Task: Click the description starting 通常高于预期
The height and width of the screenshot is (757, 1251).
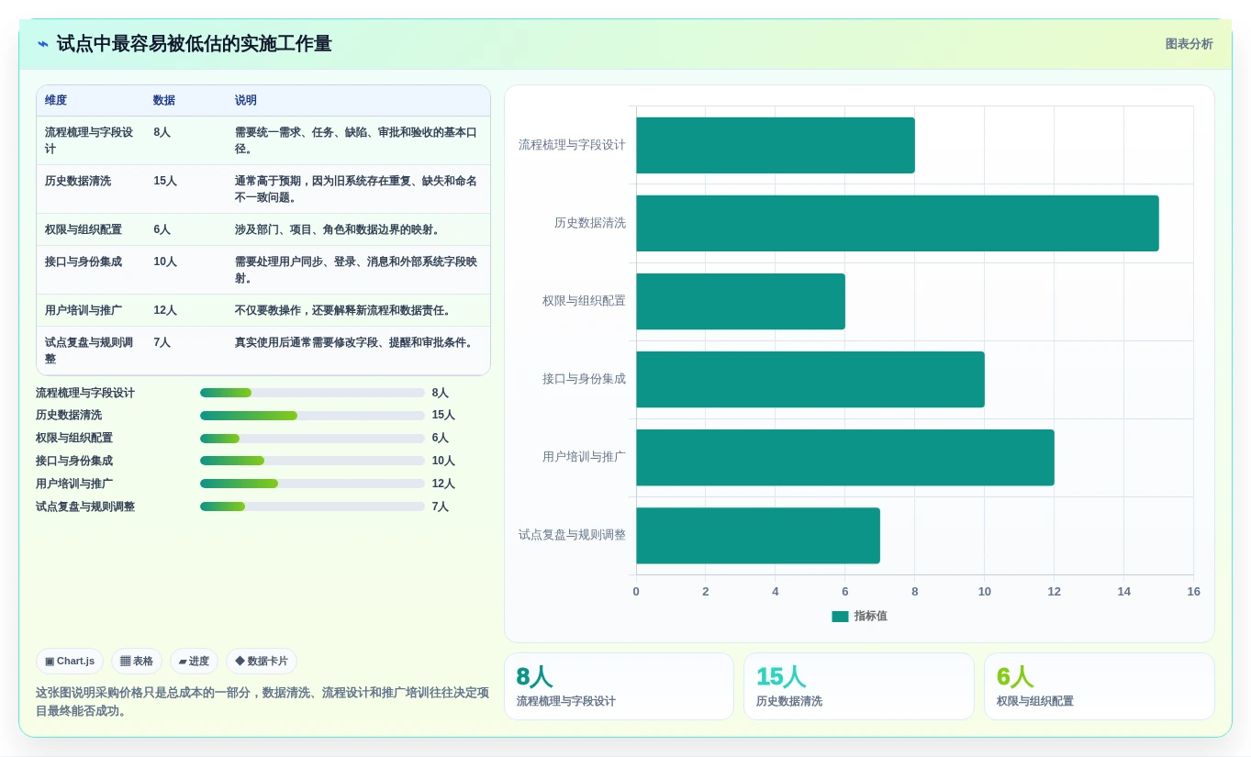Action: [x=356, y=189]
